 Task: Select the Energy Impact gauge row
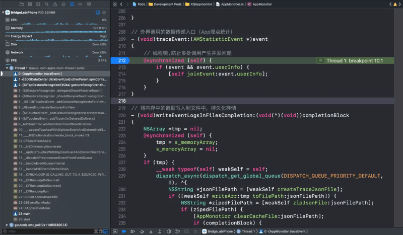coord(22,36)
